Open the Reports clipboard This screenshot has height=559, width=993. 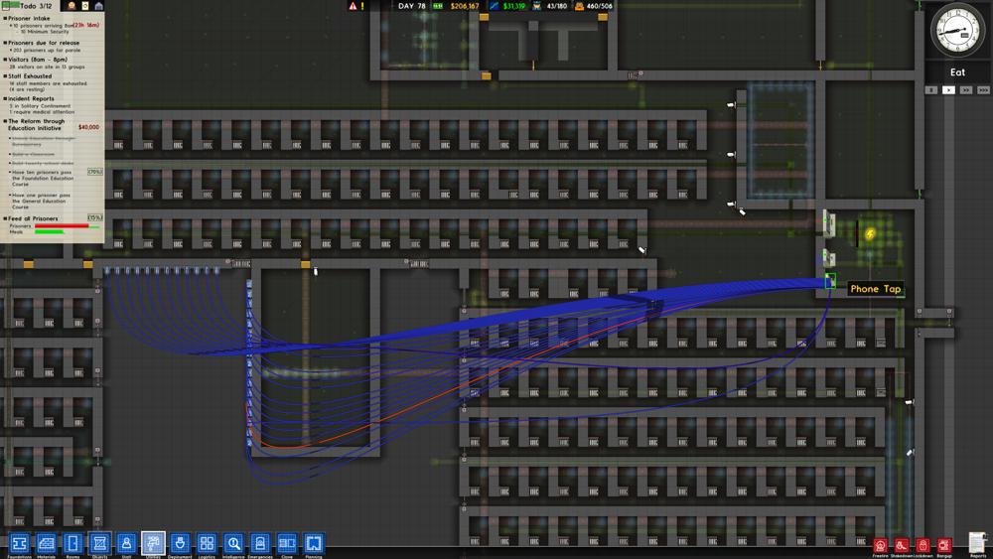(978, 544)
